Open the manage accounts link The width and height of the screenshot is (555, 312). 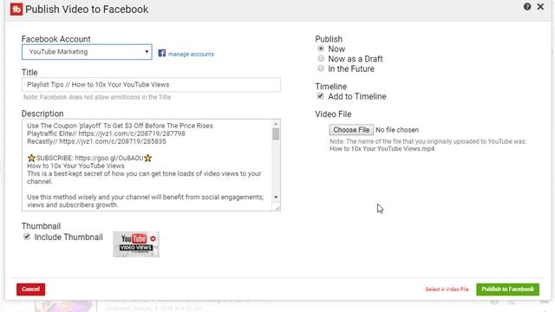click(191, 54)
